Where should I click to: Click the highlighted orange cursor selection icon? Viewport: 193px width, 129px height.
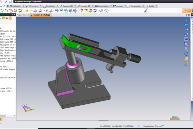tap(184, 11)
